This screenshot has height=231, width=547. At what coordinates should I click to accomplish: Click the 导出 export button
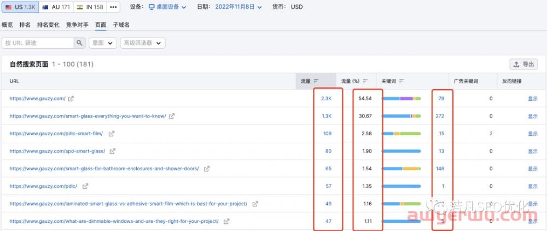point(523,65)
